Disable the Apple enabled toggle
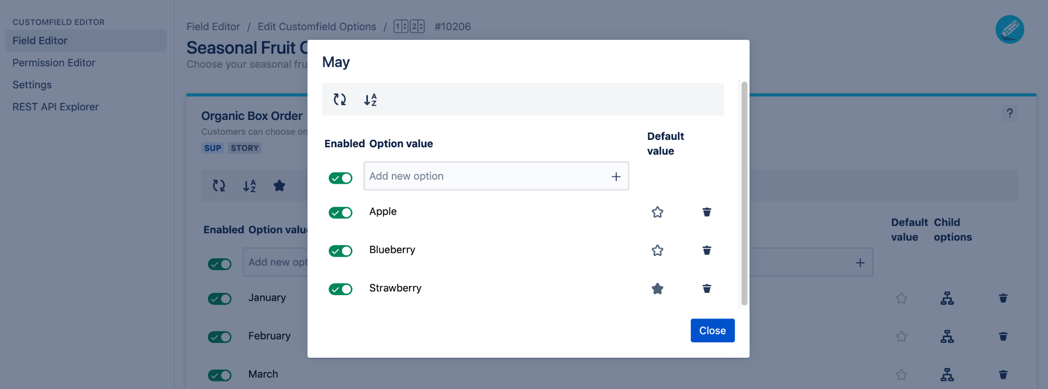This screenshot has height=389, width=1048. [x=341, y=212]
